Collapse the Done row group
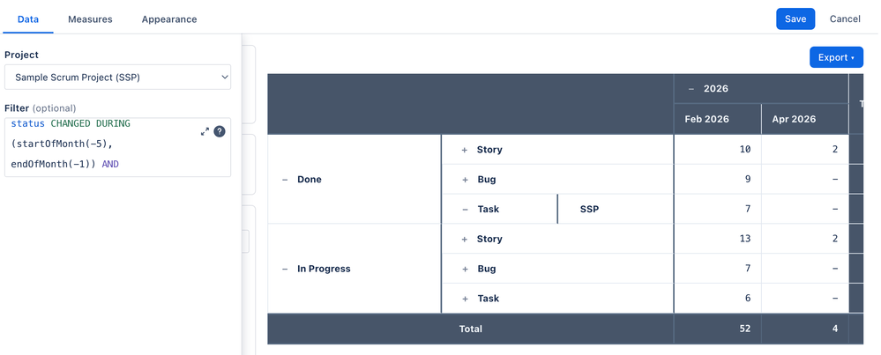This screenshot has width=881, height=355. coord(285,180)
